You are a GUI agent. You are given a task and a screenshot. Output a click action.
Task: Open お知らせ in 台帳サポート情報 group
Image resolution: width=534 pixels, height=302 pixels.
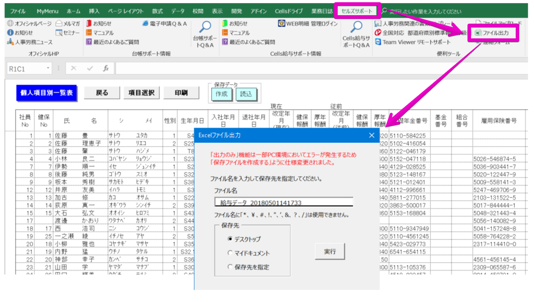point(98,24)
